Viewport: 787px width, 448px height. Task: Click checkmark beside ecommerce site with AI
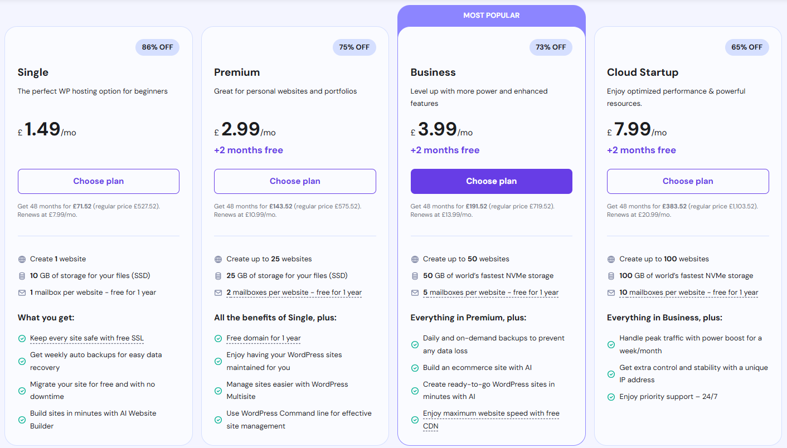coord(415,368)
